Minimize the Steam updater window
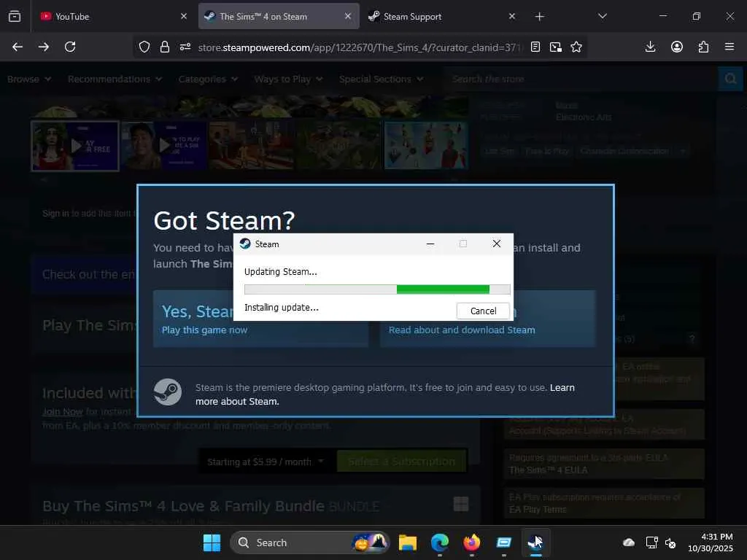 coord(430,244)
